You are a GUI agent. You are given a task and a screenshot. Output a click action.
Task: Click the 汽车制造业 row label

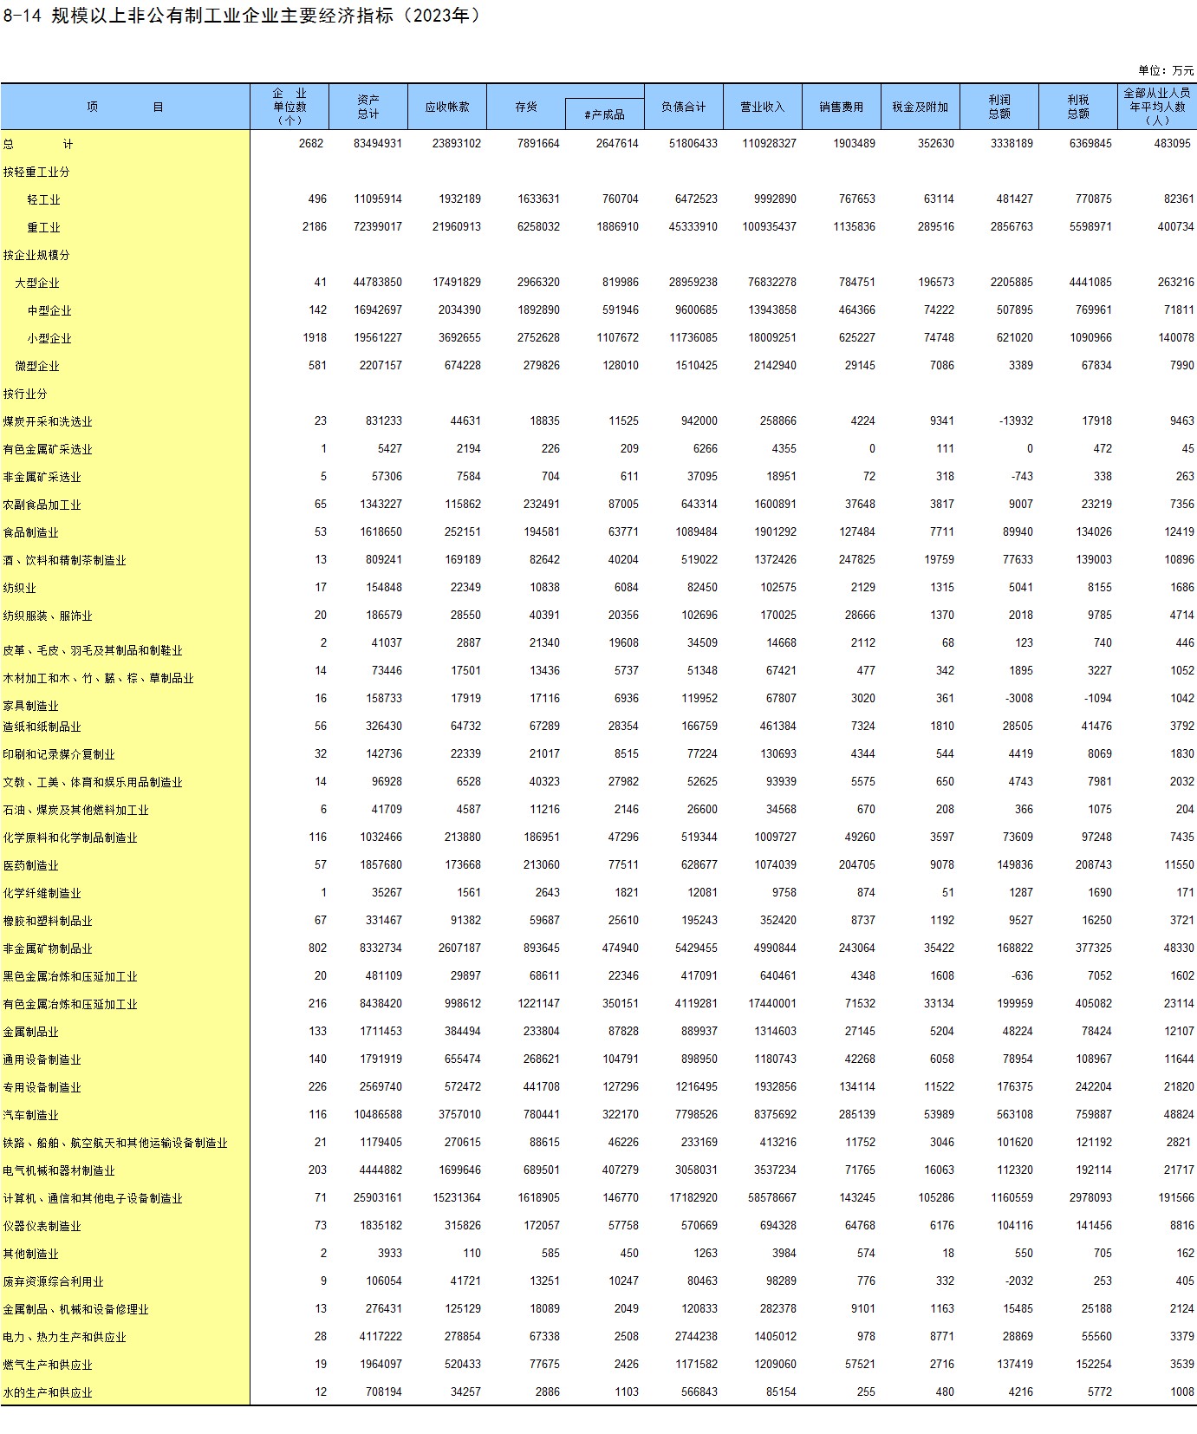[30, 1115]
